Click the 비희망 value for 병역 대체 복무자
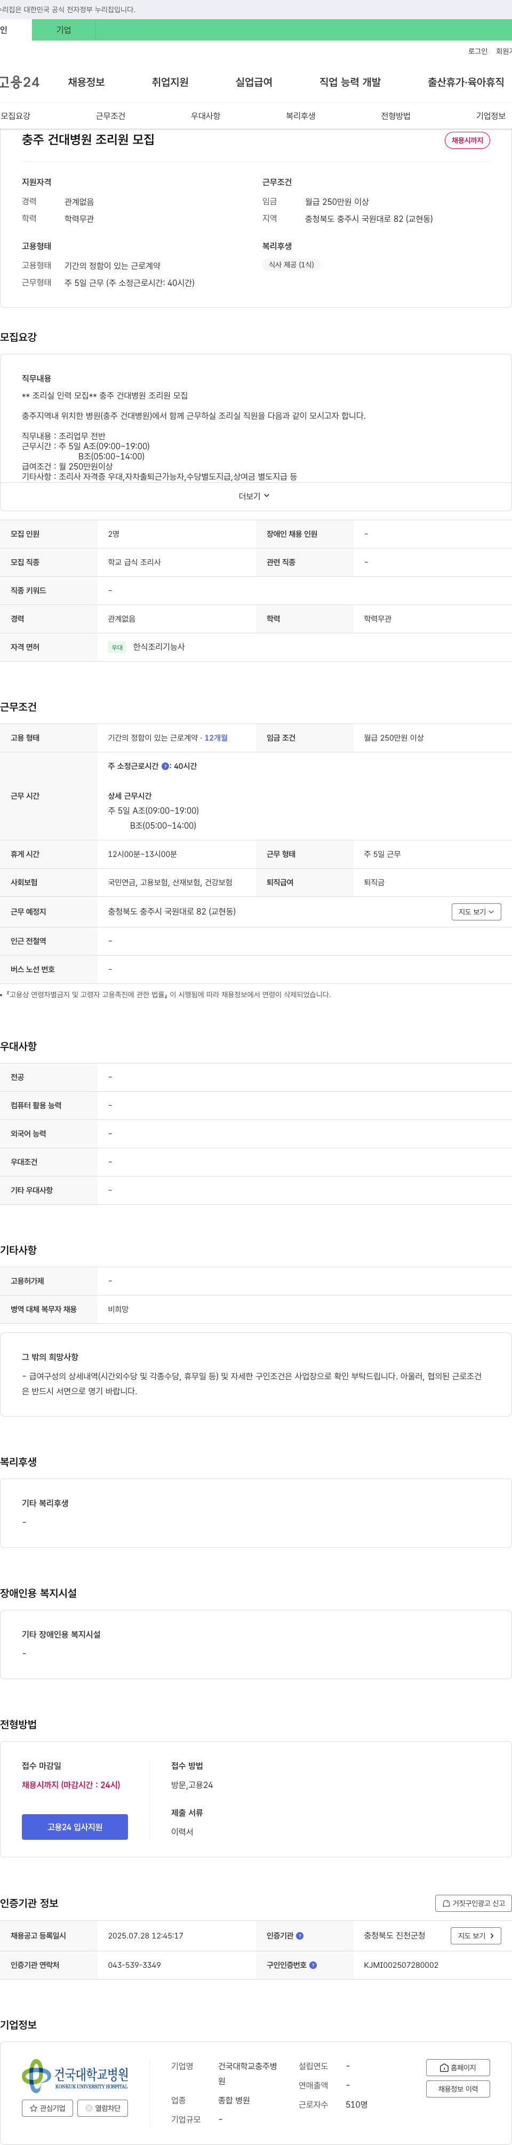The height and width of the screenshot is (2145, 512). coord(118,1310)
